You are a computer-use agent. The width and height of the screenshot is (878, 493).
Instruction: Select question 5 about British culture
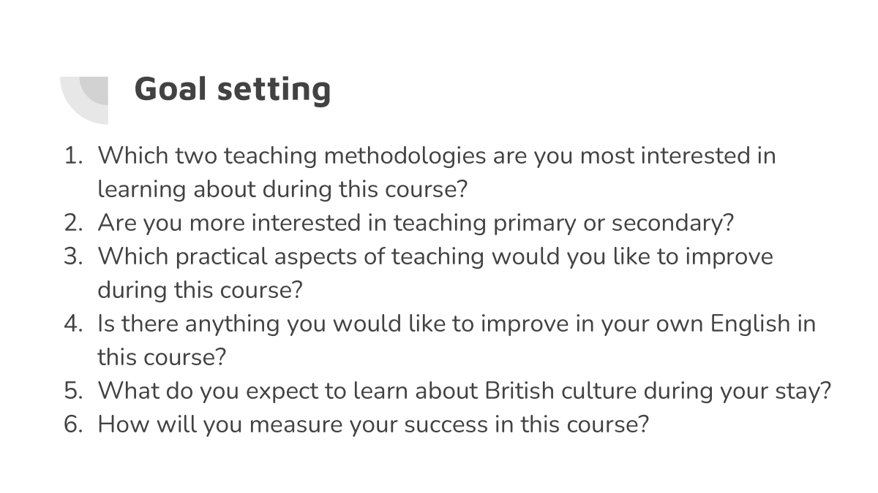pyautogui.click(x=465, y=391)
